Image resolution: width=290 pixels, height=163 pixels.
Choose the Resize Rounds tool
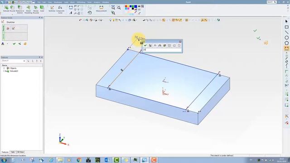pos(36,9)
